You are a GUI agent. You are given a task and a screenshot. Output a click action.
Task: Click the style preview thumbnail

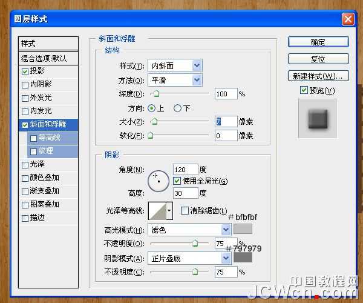pos(318,119)
